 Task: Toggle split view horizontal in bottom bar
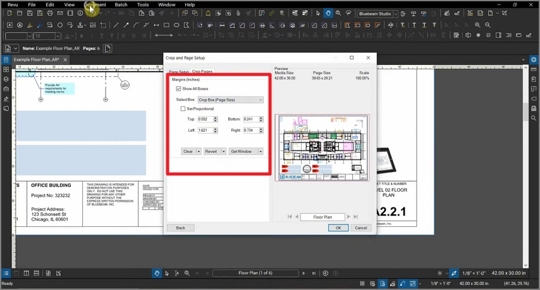click(x=36, y=273)
